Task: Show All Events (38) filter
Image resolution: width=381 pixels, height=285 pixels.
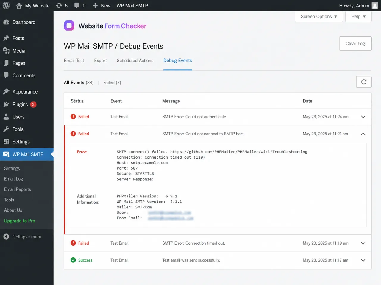Action: 79,83
